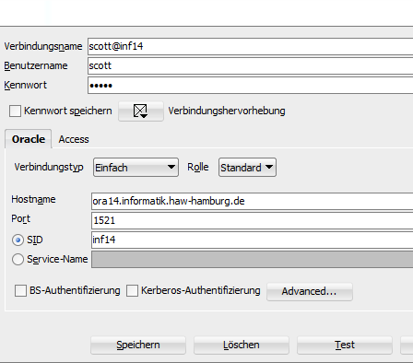The image size is (413, 363).
Task: Switch to the Access tab
Action: coord(74,139)
